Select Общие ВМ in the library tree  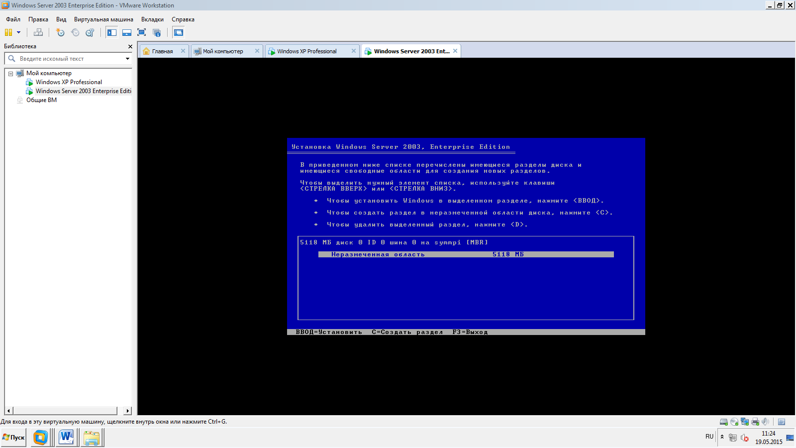(x=41, y=100)
